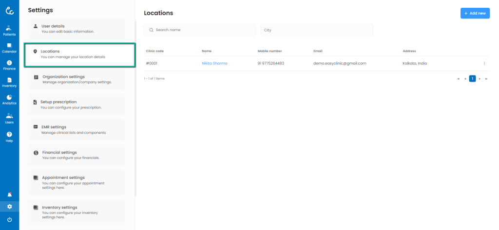Go to Finance in left sidebar
The width and height of the screenshot is (499, 230).
click(9, 65)
